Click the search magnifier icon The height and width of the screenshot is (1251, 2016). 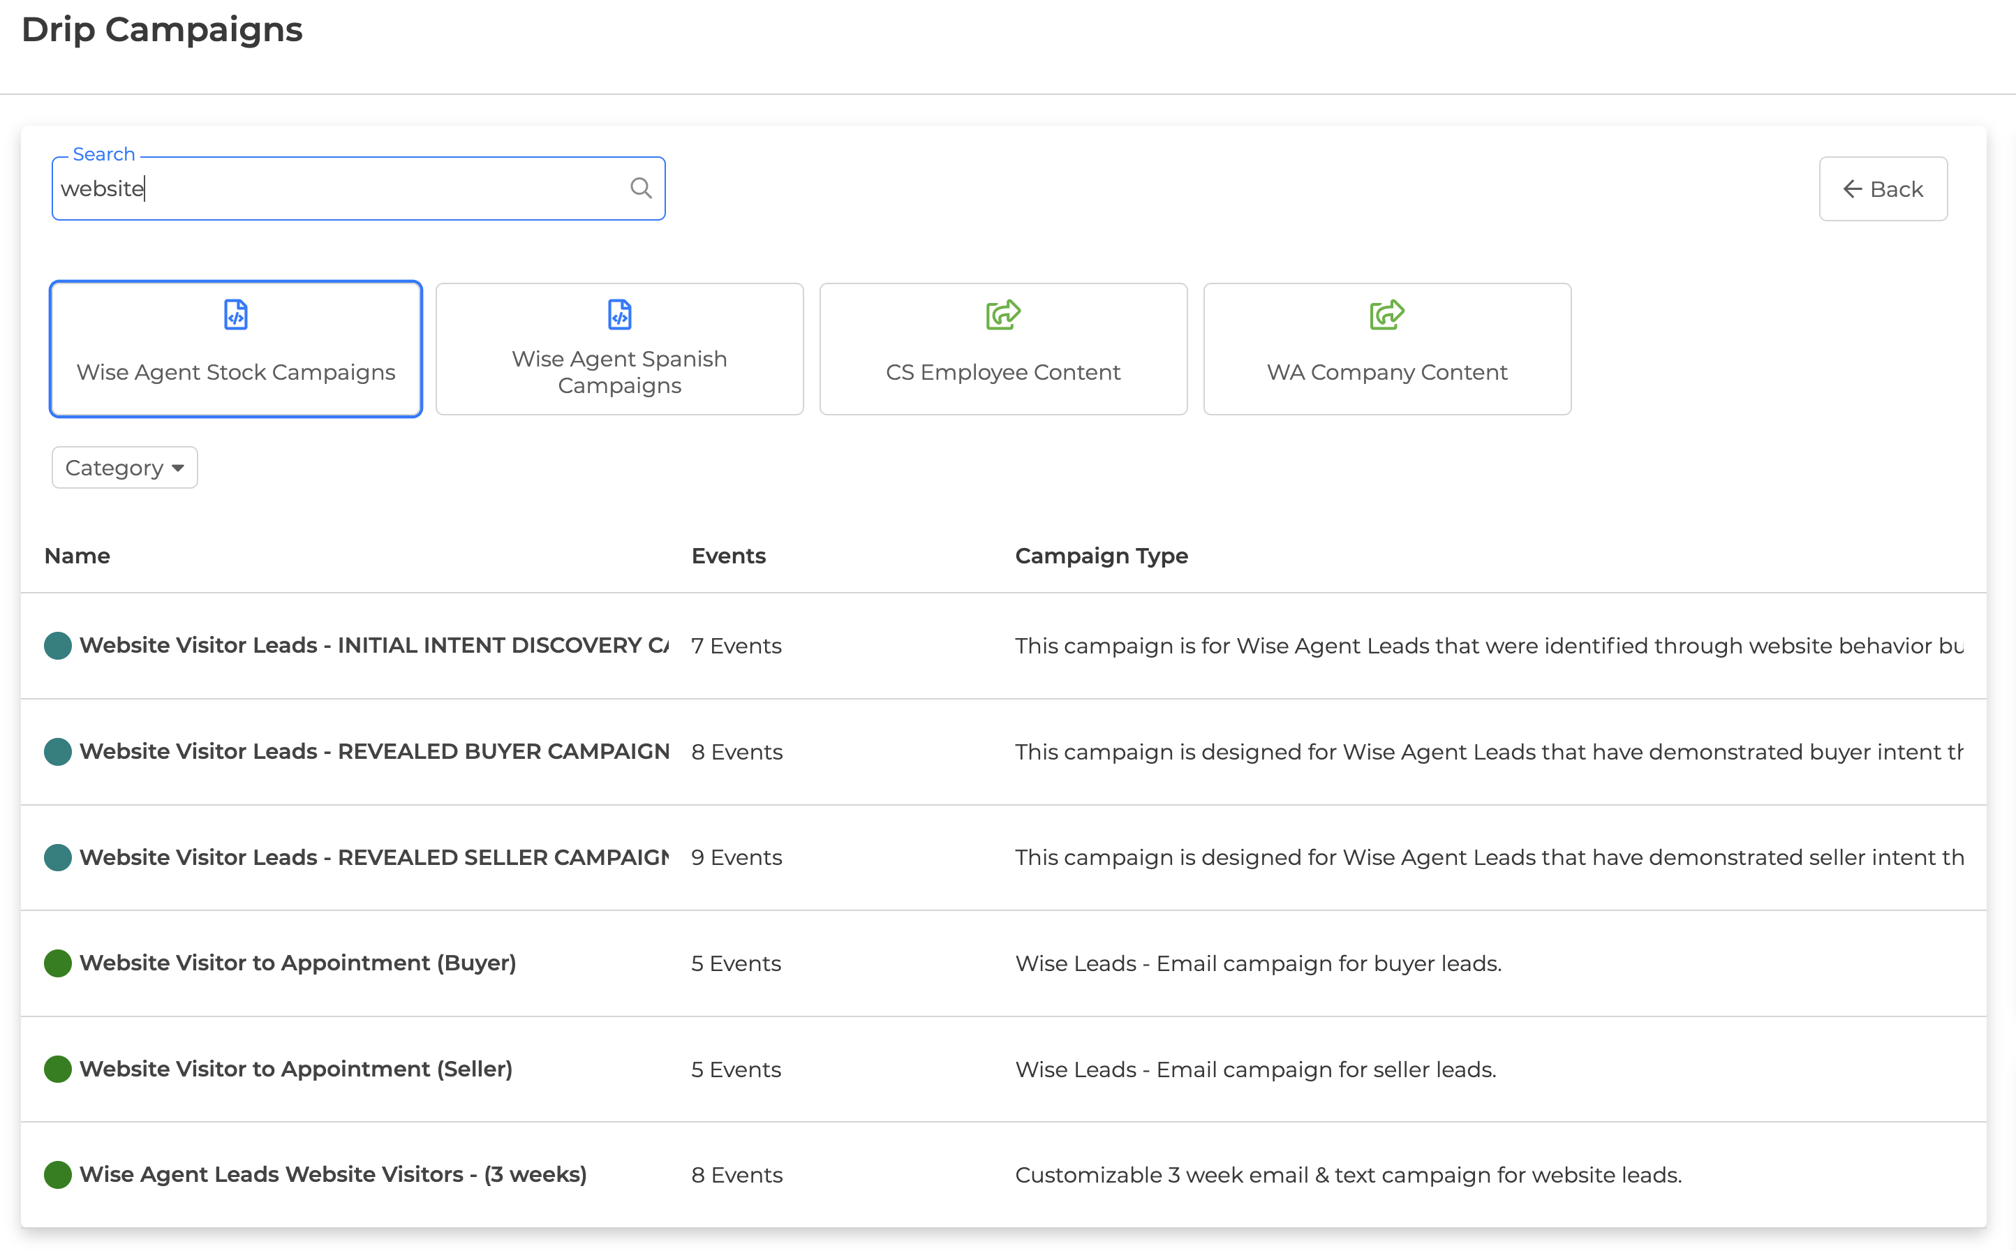pos(640,188)
